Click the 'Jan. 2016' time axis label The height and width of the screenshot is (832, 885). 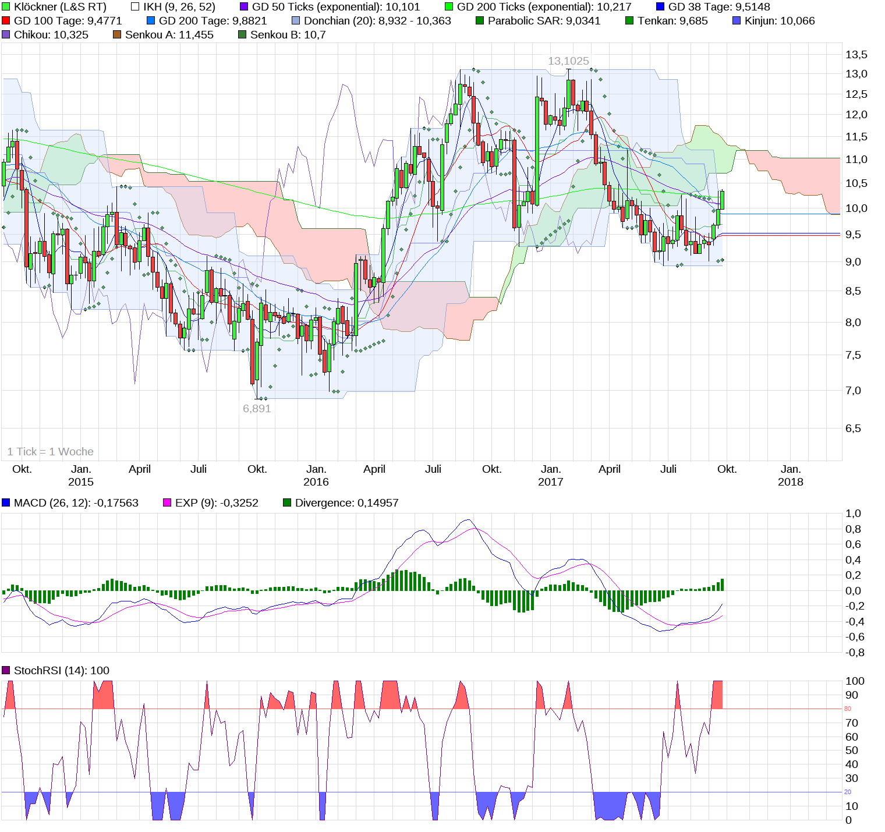click(316, 476)
